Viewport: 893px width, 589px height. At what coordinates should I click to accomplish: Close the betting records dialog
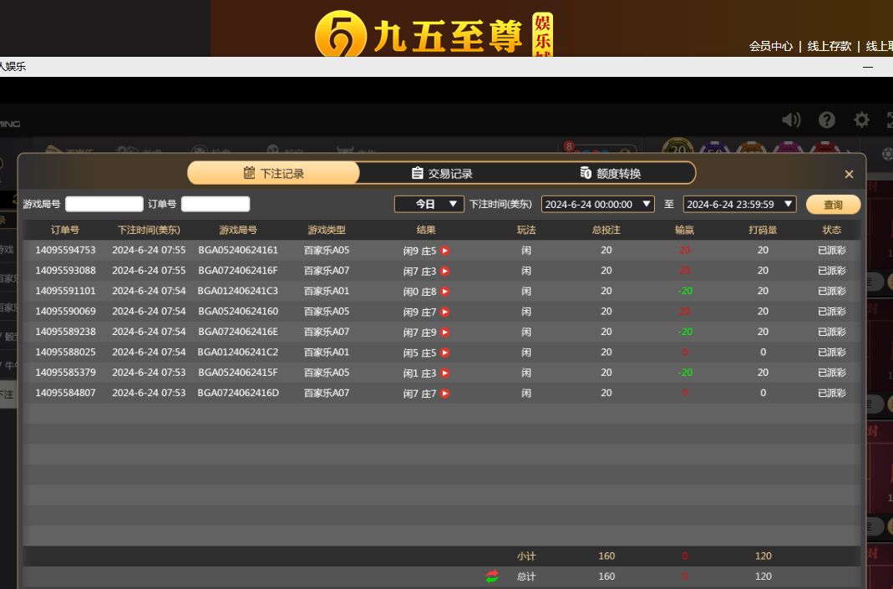click(x=849, y=174)
